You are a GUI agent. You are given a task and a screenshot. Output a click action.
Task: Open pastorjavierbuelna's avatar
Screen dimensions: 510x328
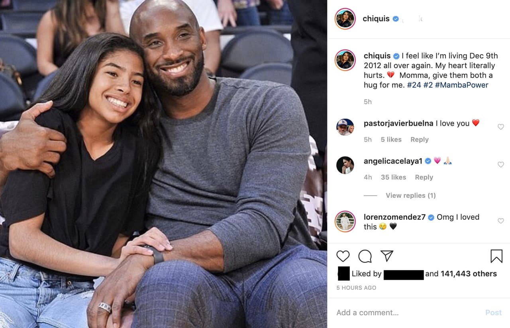(345, 127)
